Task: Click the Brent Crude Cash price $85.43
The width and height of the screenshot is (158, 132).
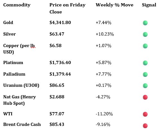Action: pos(57,124)
